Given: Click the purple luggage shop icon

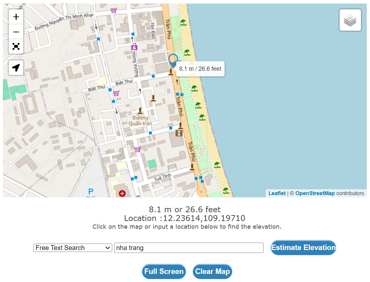Looking at the screenshot, I should [x=134, y=47].
